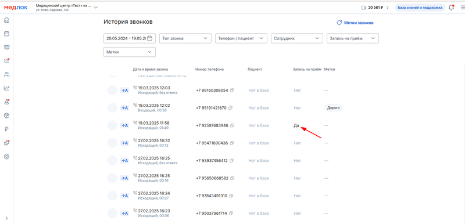This screenshot has height=224, width=465.
Task: Open the laboratory flask icon in sidebar
Action: [6, 102]
